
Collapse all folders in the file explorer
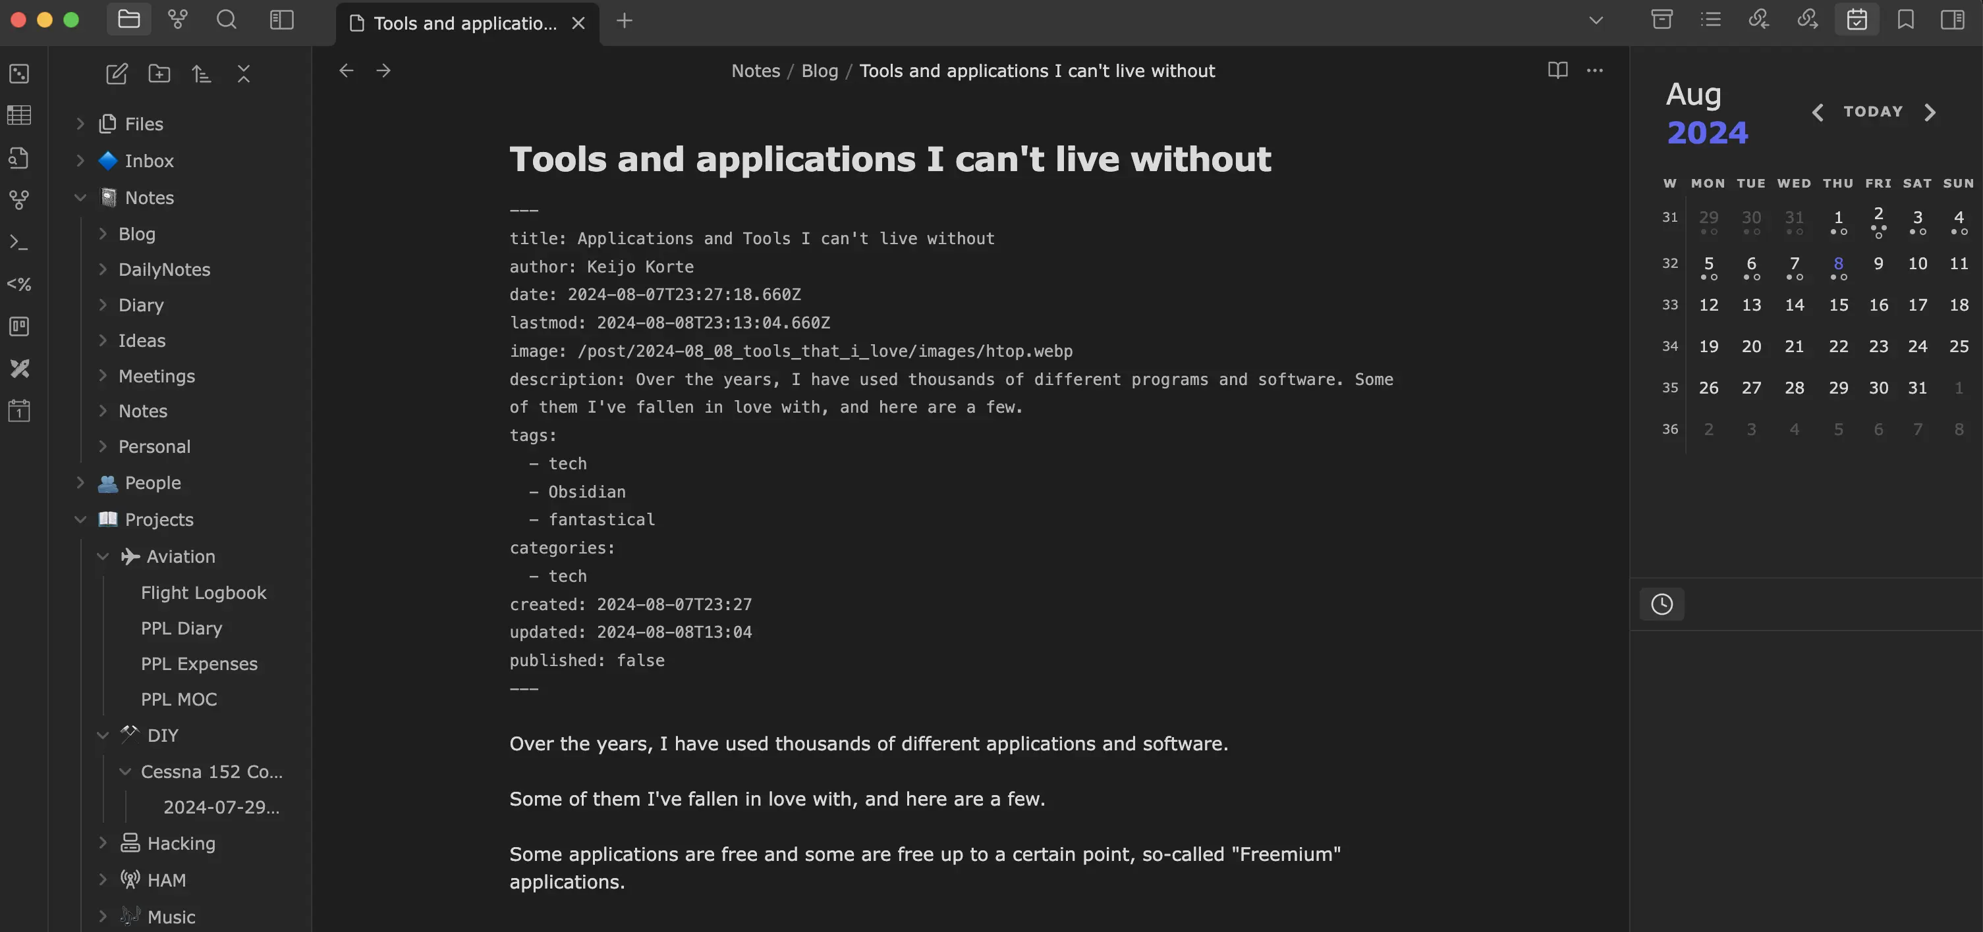click(244, 74)
